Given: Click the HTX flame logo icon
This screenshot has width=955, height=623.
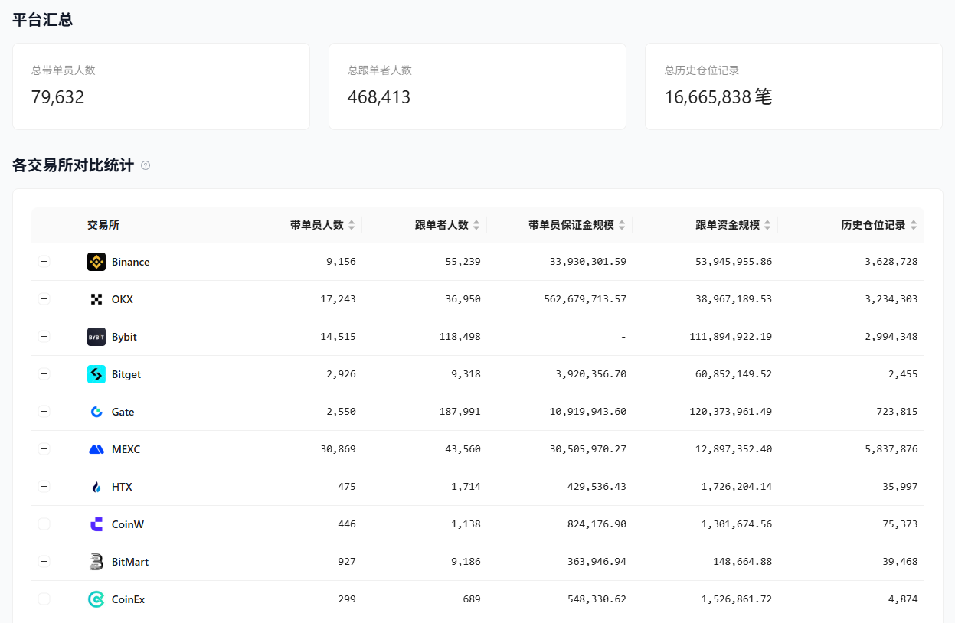Looking at the screenshot, I should 96,487.
